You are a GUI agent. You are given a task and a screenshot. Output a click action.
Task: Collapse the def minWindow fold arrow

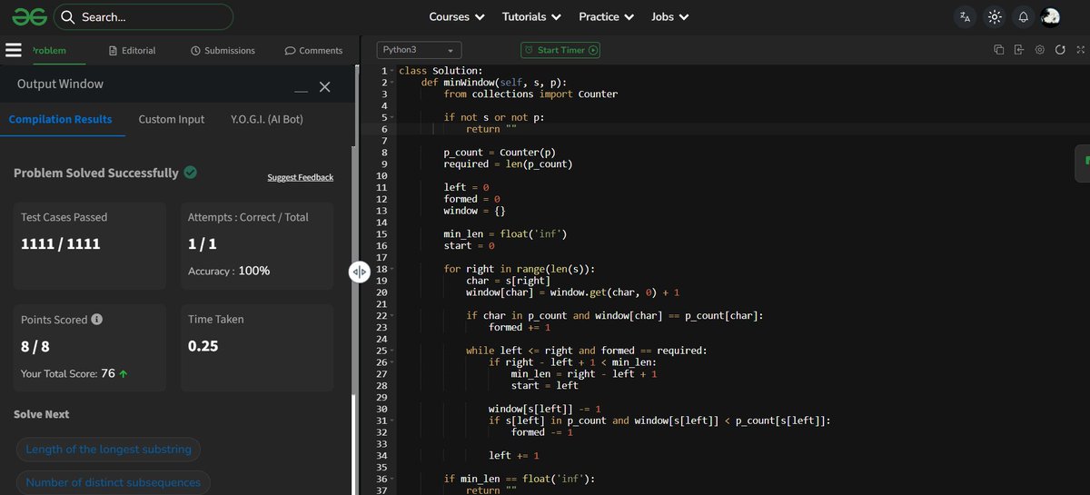point(392,83)
